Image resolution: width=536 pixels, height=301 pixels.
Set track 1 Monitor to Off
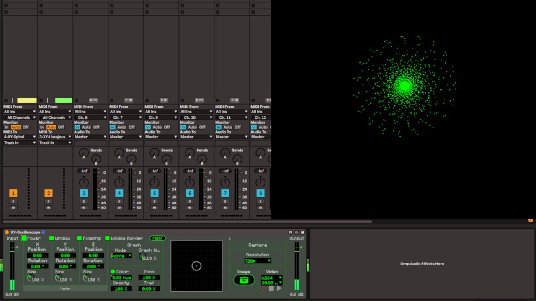click(26, 127)
